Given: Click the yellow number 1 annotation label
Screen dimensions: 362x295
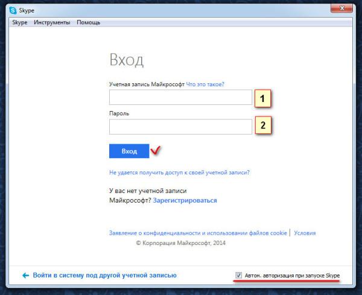Looking at the screenshot, I should (x=263, y=98).
